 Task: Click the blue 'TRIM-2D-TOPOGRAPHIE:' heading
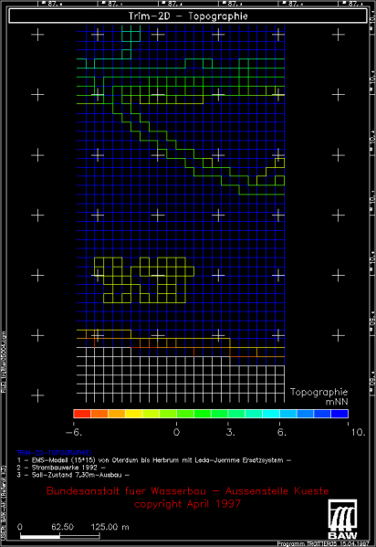point(54,453)
